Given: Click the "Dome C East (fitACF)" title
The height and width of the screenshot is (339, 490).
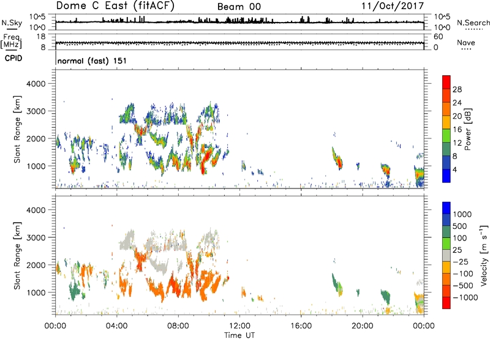Looking at the screenshot, I should (x=115, y=6).
